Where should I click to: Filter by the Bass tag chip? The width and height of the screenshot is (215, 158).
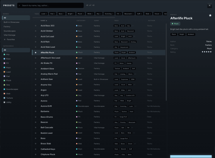(61, 14)
